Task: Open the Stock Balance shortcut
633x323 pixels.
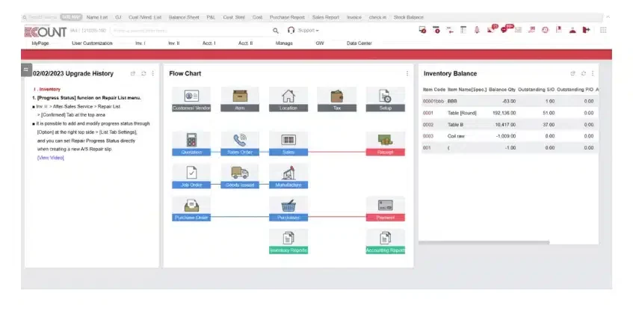Action: click(409, 17)
